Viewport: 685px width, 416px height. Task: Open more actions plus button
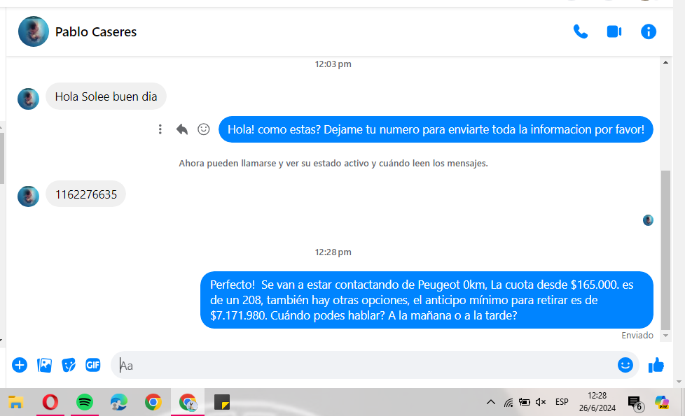coord(19,365)
